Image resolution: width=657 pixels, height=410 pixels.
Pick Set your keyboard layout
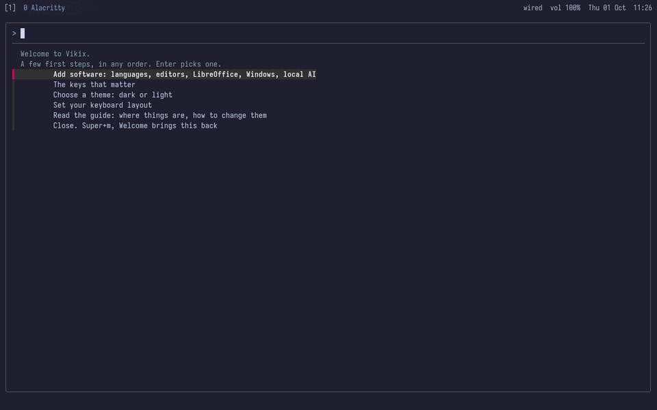coord(103,105)
